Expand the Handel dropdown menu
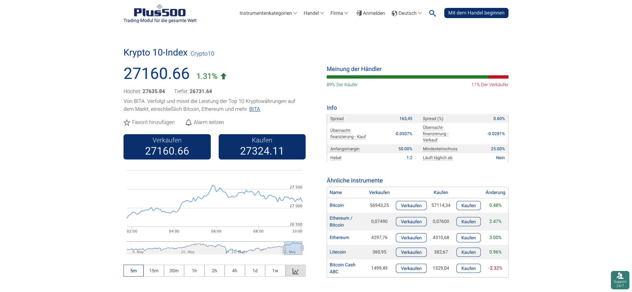This screenshot has width=632, height=292. pyautogui.click(x=314, y=13)
